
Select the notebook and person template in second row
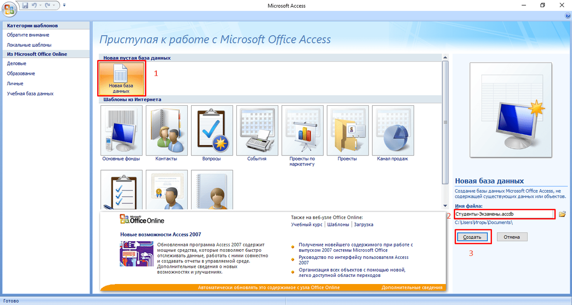tap(212, 190)
